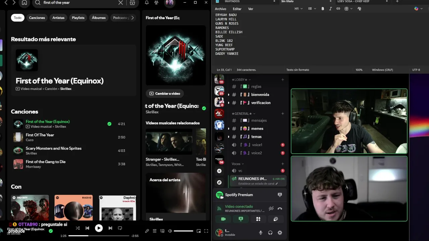
Task: Join the voice1 channel in Discord
Action: 257,145
